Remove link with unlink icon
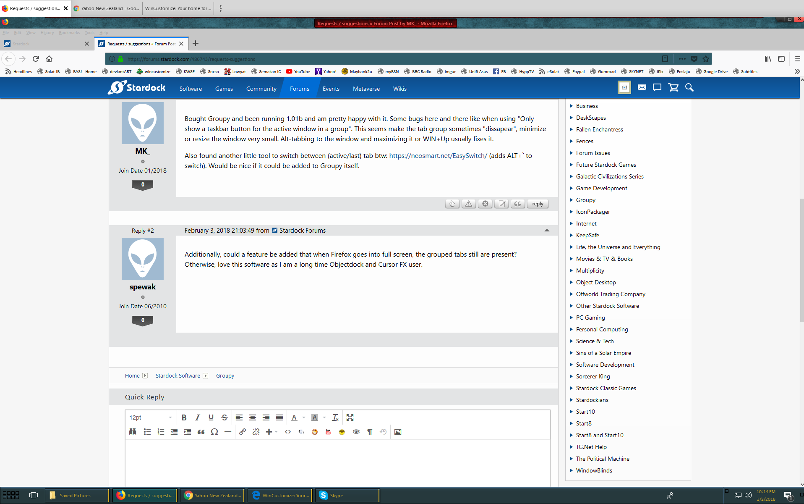This screenshot has height=504, width=804. point(256,432)
